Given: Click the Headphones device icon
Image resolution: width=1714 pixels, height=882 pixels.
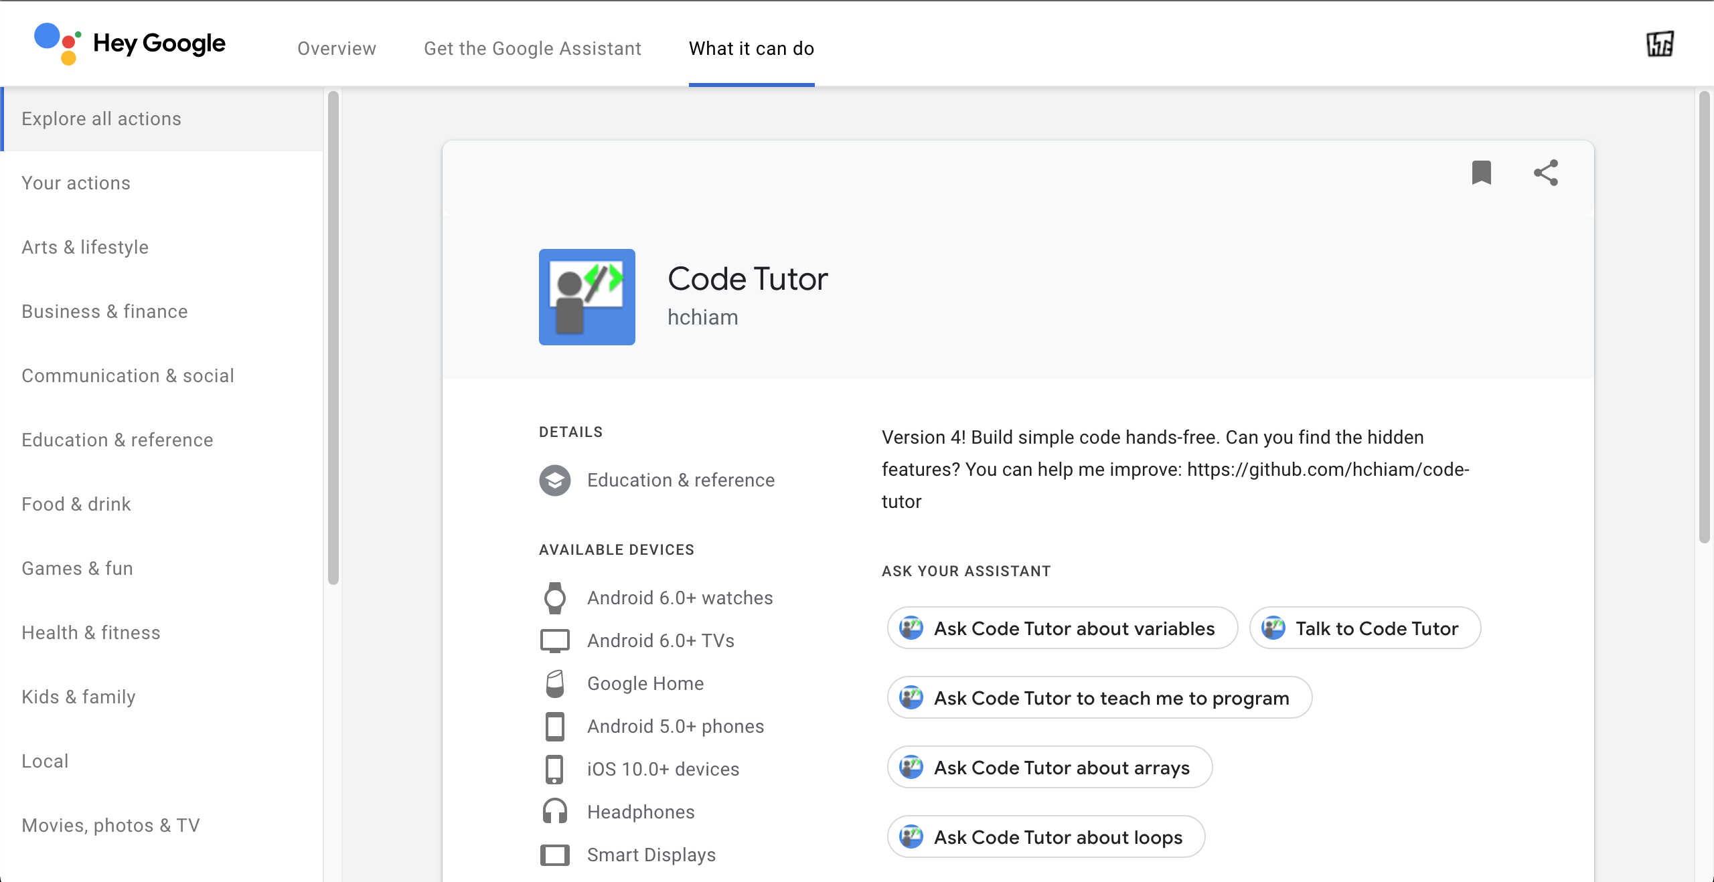Looking at the screenshot, I should [555, 812].
